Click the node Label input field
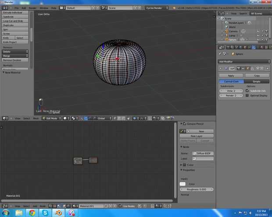The image size is (272, 217). tap(203, 158)
